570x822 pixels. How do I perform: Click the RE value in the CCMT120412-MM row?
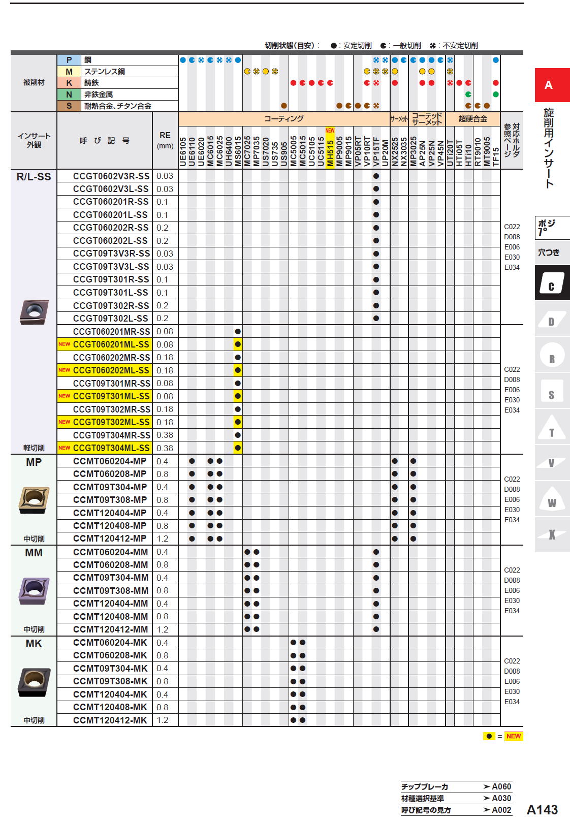coord(163,629)
